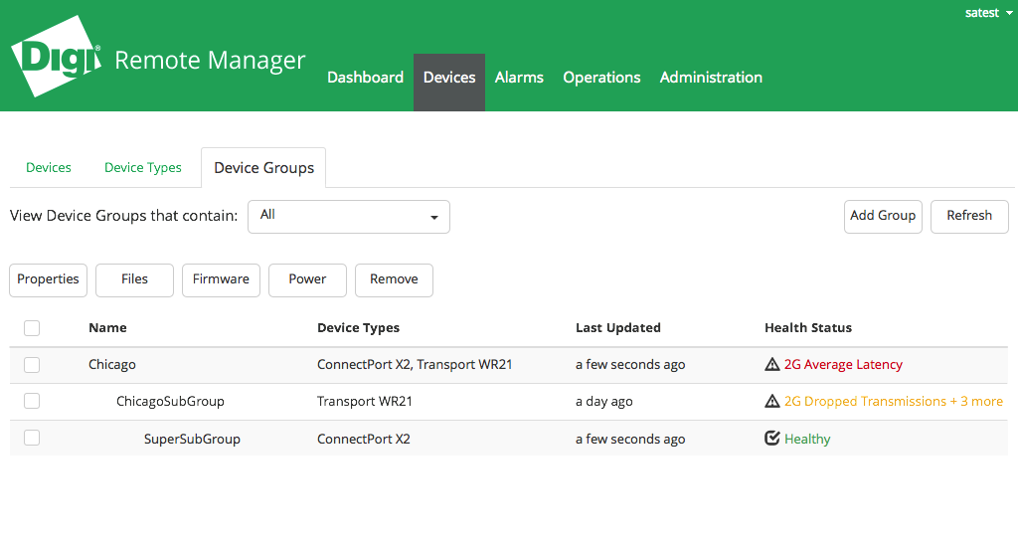The image size is (1018, 547).
Task: Select the ChicagoSubGroup group name
Action: (170, 402)
